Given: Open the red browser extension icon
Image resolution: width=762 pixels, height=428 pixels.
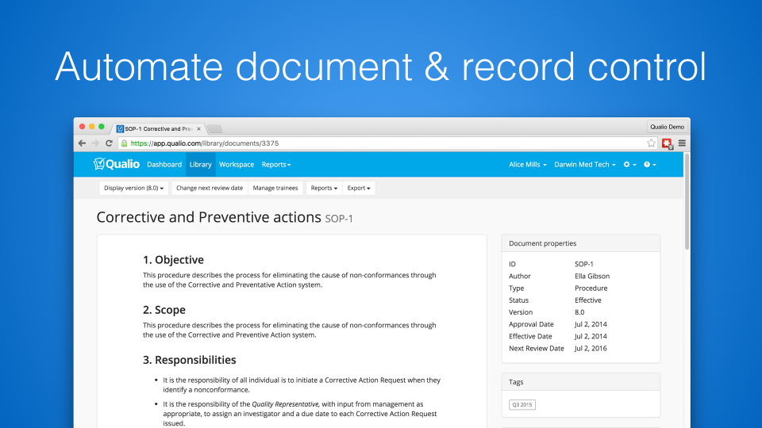Looking at the screenshot, I should coord(667,143).
